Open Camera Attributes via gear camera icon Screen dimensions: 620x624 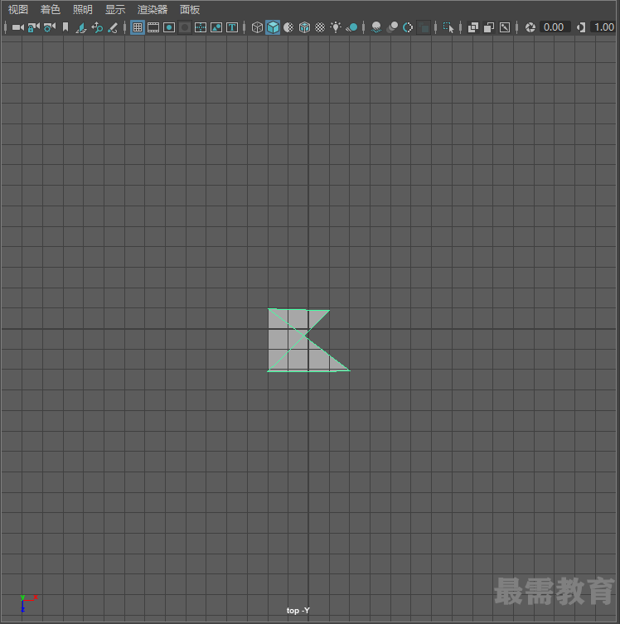50,27
